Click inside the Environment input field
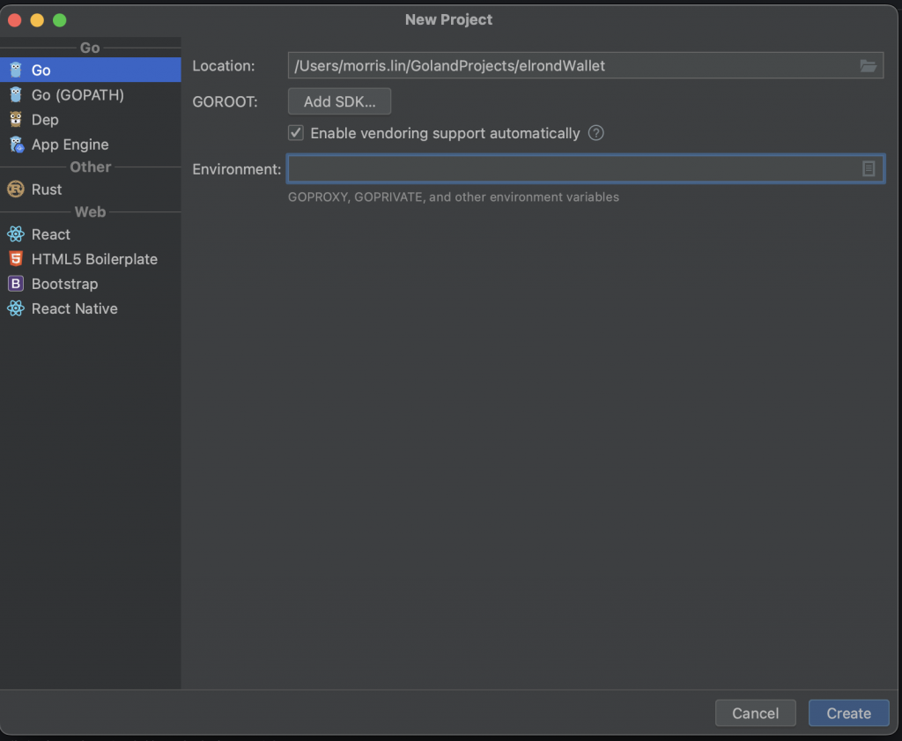 (571, 168)
